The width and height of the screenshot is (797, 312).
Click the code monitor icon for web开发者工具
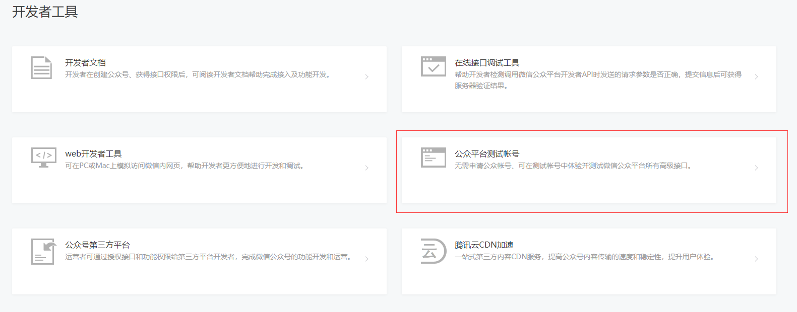click(x=44, y=158)
